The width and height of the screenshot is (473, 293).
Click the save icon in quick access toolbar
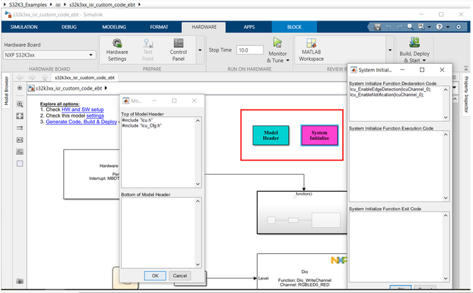click(377, 27)
